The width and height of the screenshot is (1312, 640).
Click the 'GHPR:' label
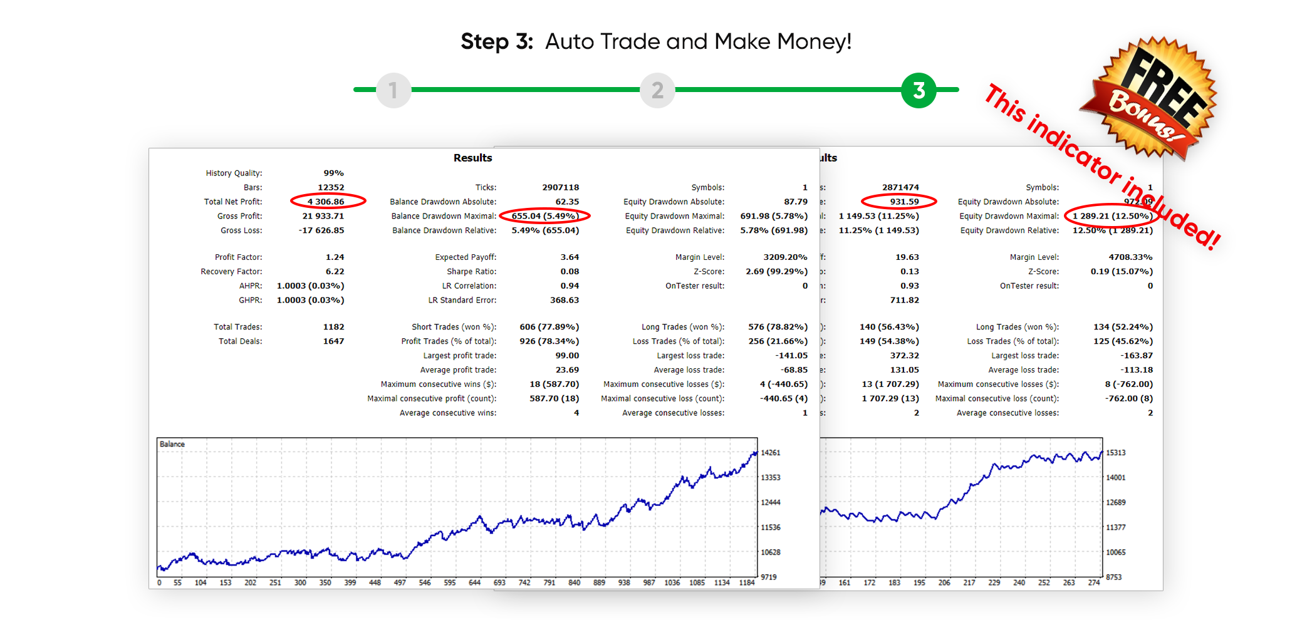251,300
